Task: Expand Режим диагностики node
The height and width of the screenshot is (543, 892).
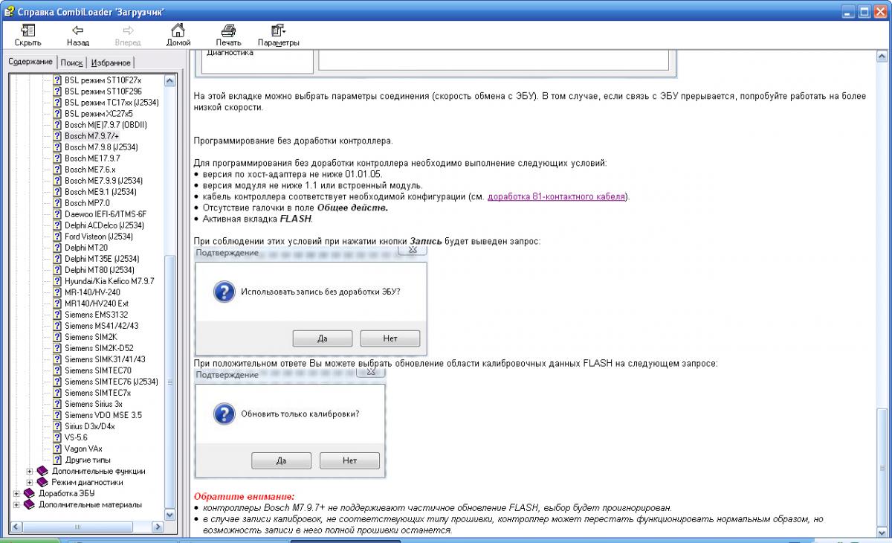Action: click(30, 482)
